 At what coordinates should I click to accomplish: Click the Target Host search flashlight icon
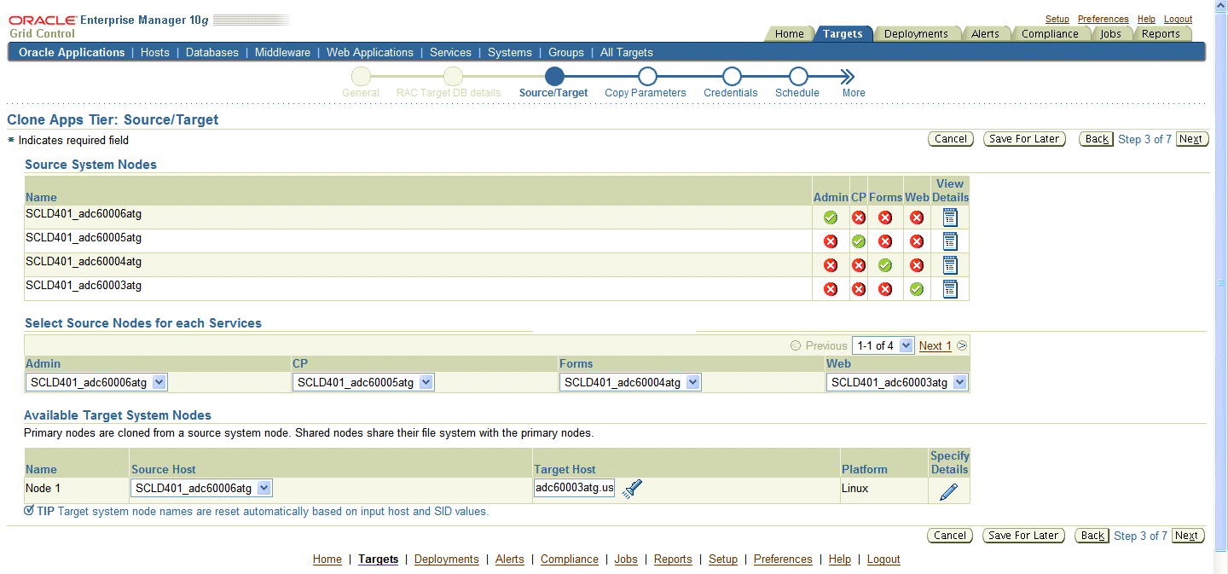point(632,489)
